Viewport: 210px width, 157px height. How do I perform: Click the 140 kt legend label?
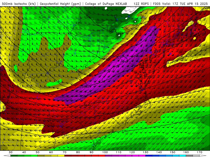tap(159, 152)
